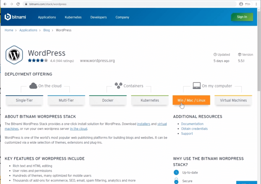Go to Applications breadcrumb link
This screenshot has width=261, height=184.
[x=28, y=30]
